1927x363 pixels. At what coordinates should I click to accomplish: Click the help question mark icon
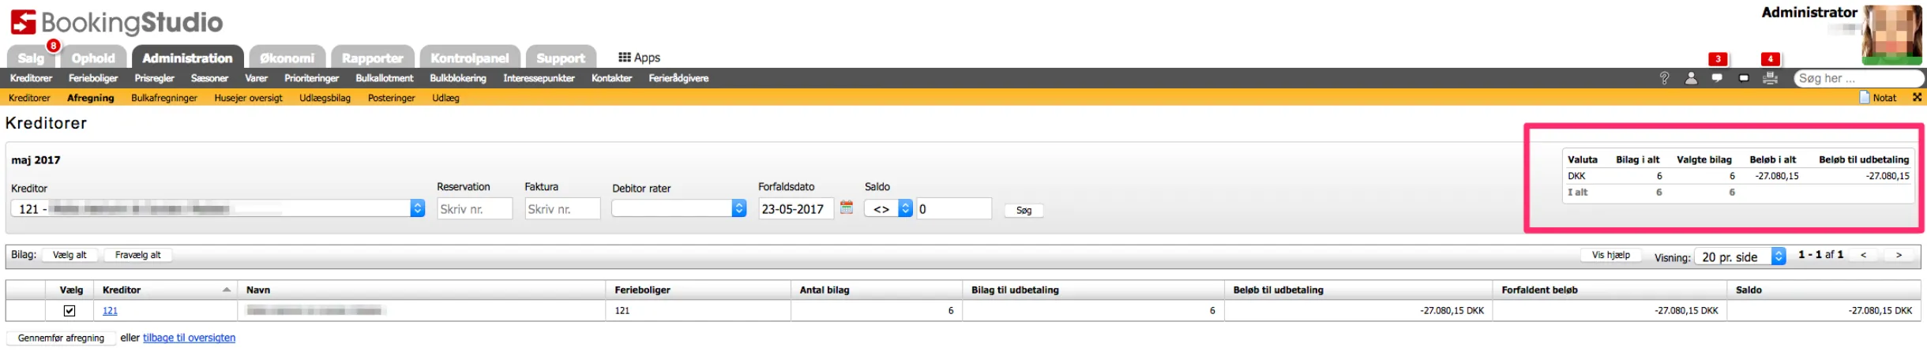(x=1664, y=78)
